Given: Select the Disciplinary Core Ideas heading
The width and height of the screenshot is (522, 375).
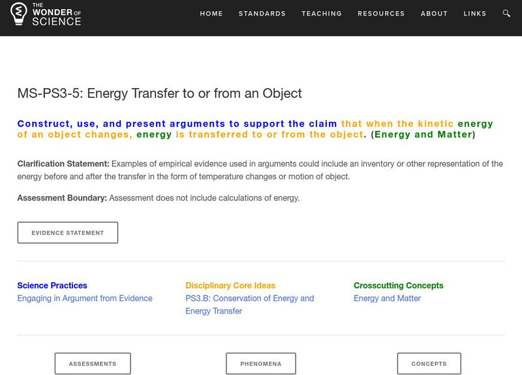Looking at the screenshot, I should (x=230, y=285).
